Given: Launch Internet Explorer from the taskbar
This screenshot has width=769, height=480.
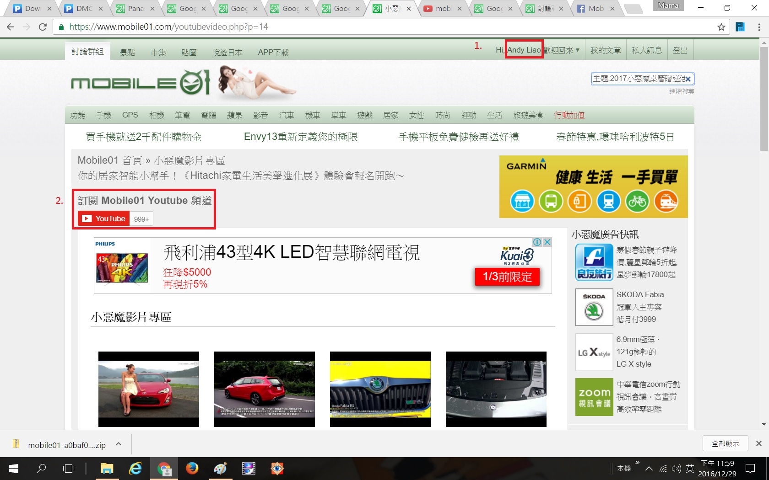Looking at the screenshot, I should tap(135, 469).
